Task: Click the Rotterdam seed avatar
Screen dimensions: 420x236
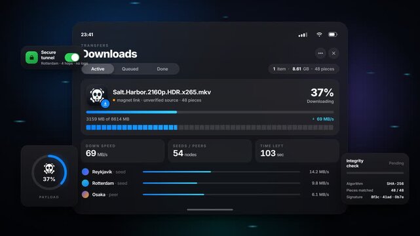Action: (85, 184)
